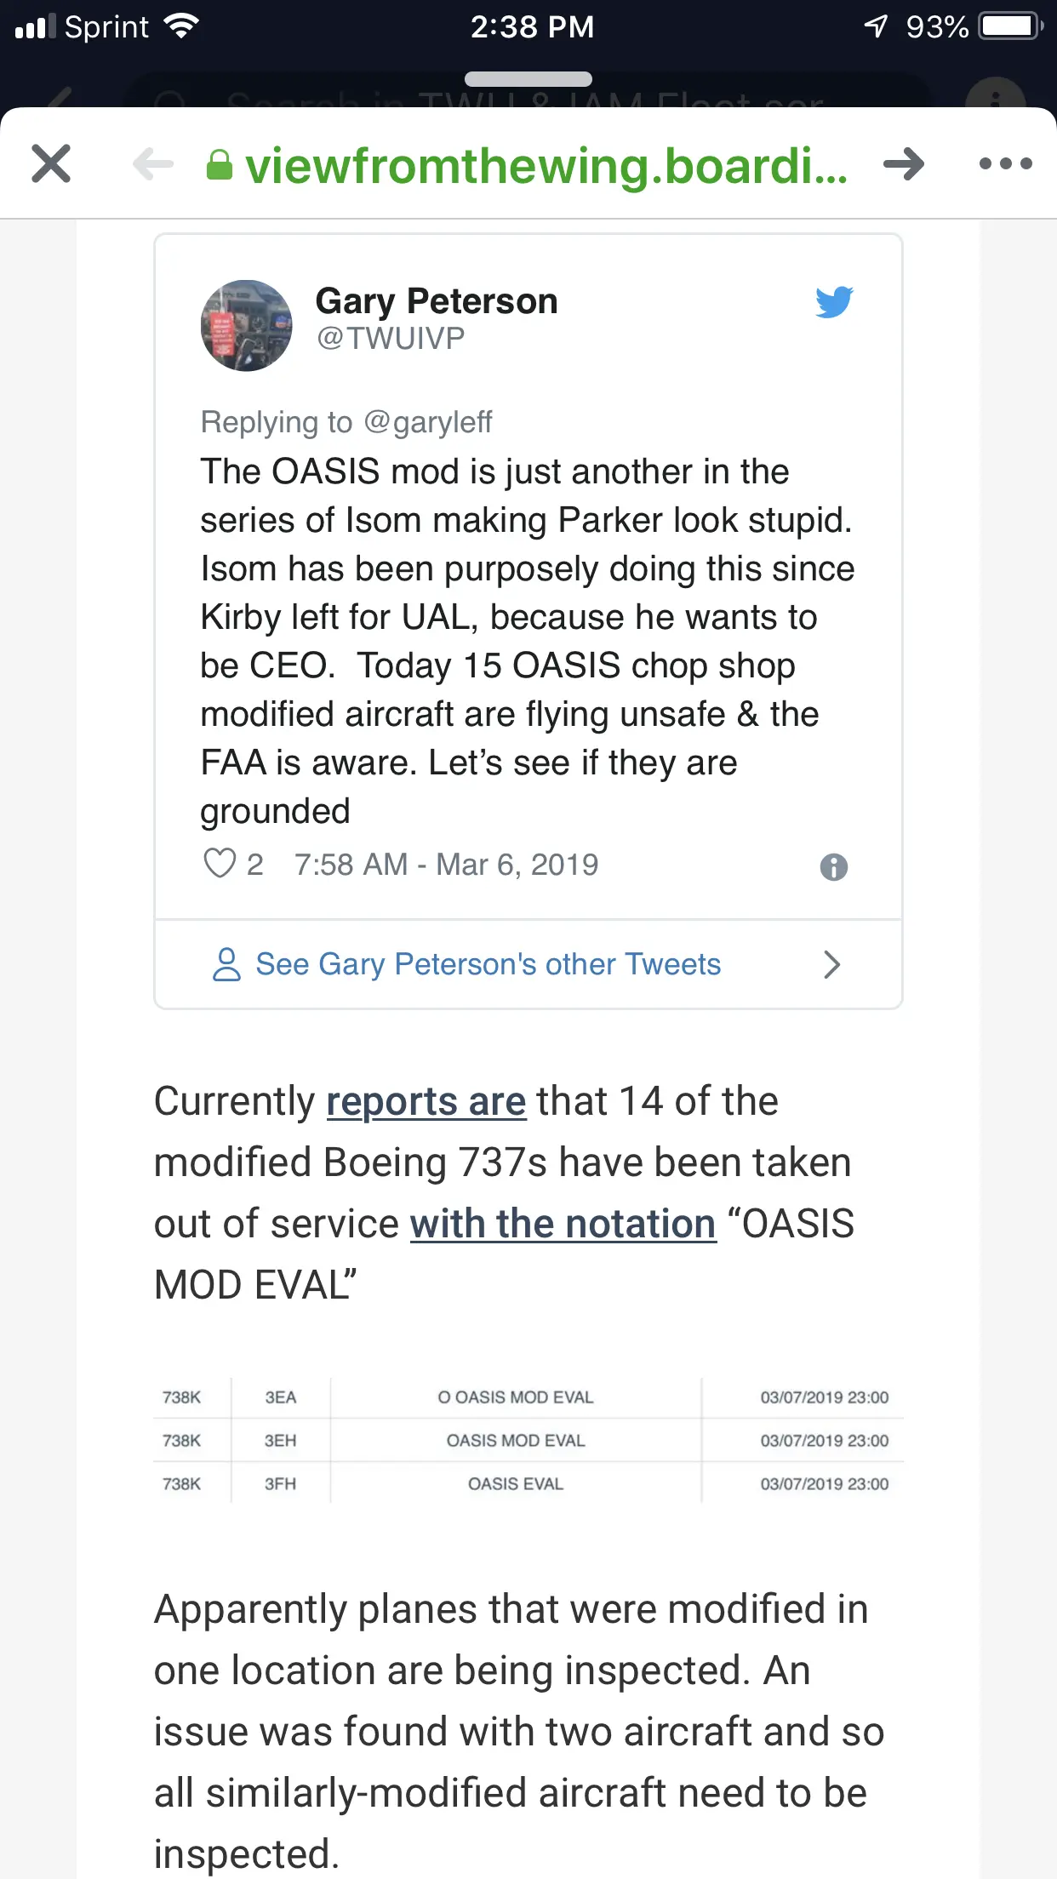Tap the green padlock security icon

point(220,165)
